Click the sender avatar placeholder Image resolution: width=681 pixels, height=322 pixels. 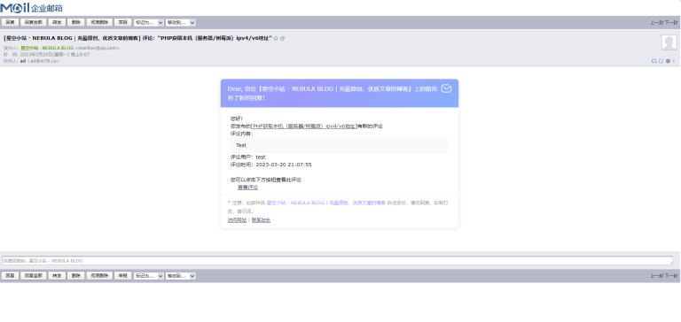tap(669, 42)
